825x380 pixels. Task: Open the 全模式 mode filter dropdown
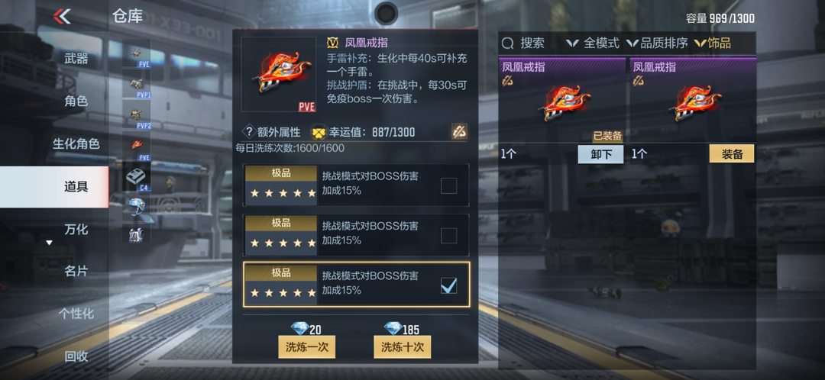coord(594,43)
